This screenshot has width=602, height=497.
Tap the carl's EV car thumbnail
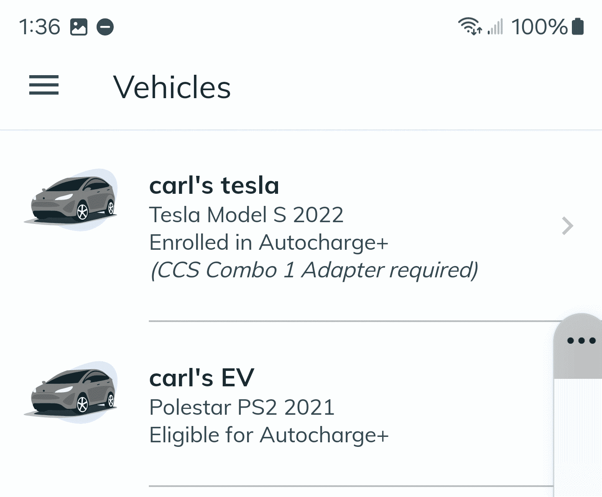(71, 393)
